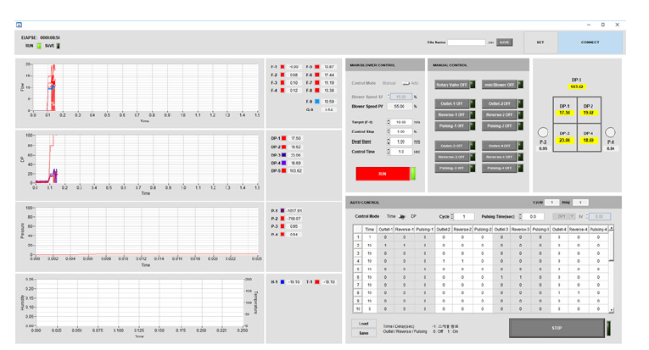Toggle Control Mode between Manual and Auto
649x350 pixels.
406,83
